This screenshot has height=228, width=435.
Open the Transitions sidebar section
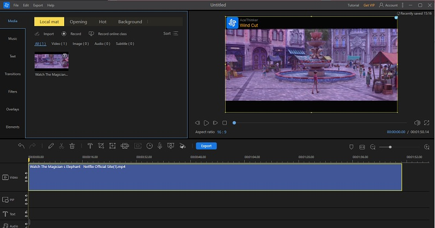pos(13,74)
